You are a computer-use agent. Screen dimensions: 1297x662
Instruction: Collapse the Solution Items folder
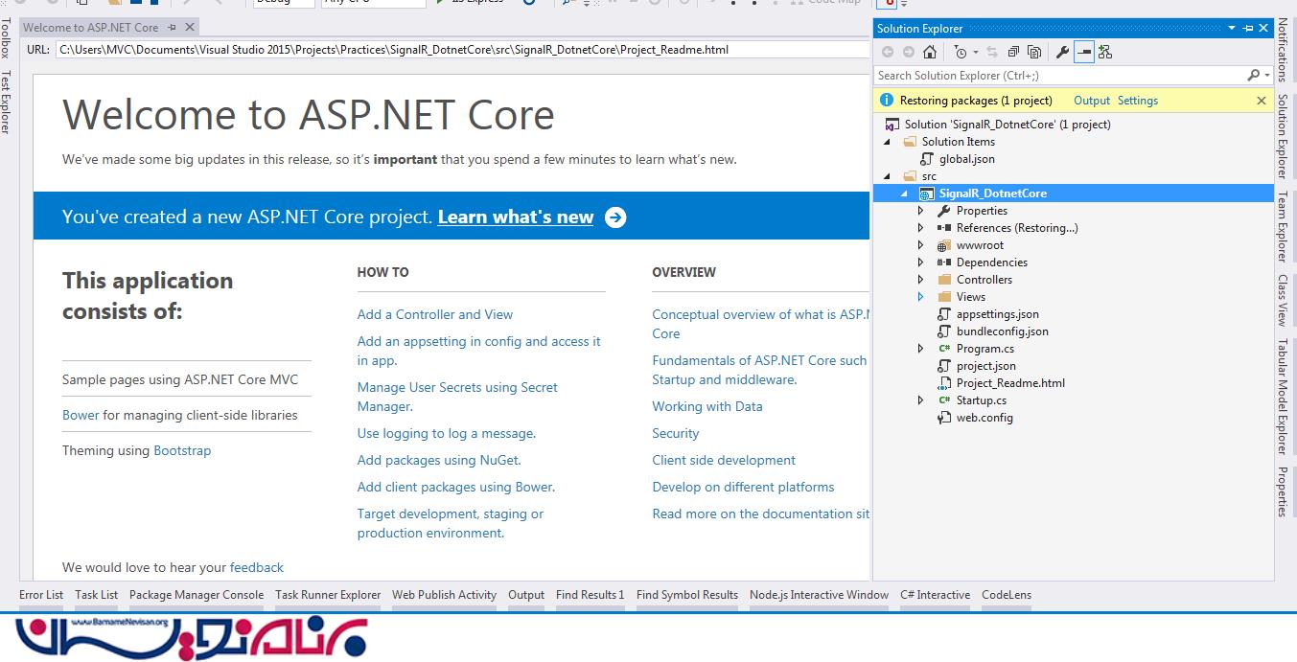[x=887, y=142]
